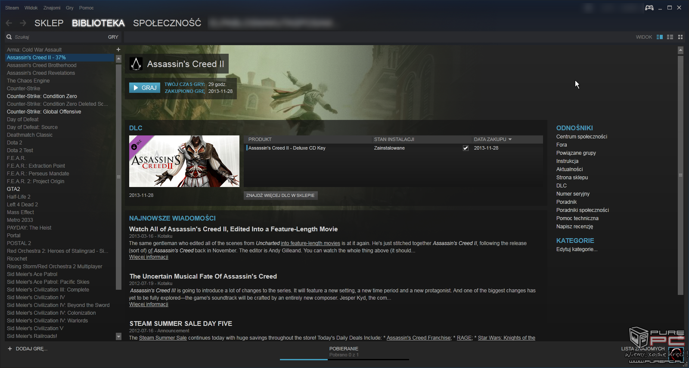Click the Assassin's Creed II DLC thumbnail

[184, 161]
